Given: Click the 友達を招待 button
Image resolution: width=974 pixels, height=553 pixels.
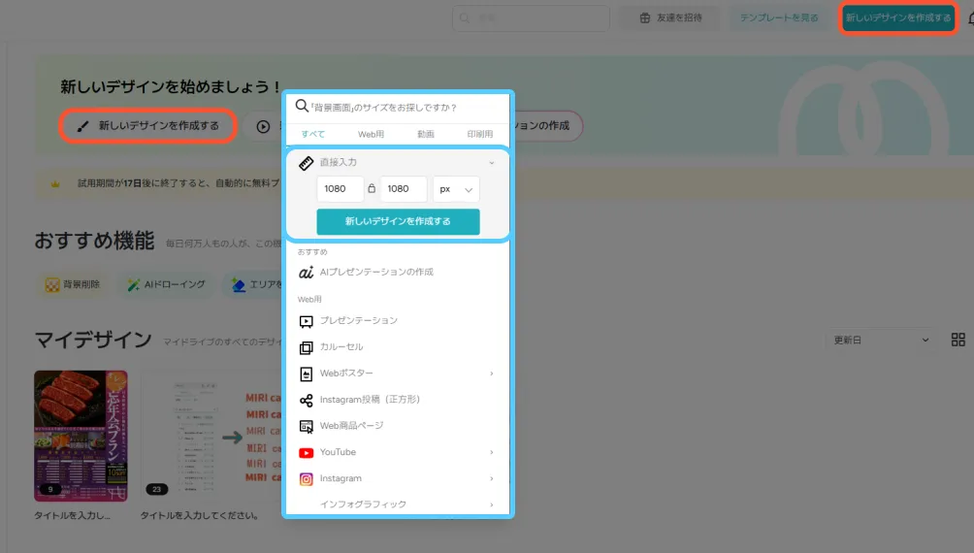Looking at the screenshot, I should click(670, 17).
